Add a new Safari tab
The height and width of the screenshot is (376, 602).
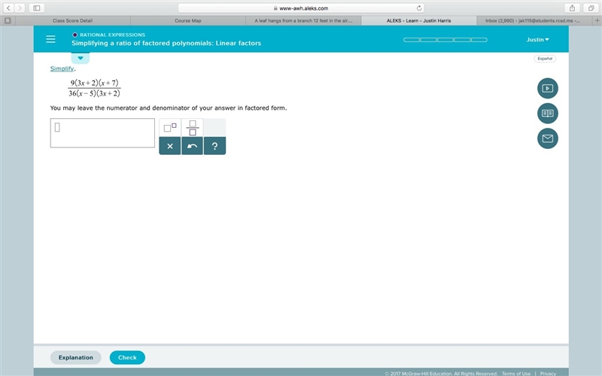597,21
